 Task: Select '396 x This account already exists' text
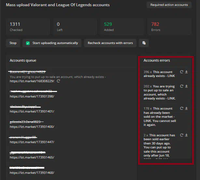159,74
